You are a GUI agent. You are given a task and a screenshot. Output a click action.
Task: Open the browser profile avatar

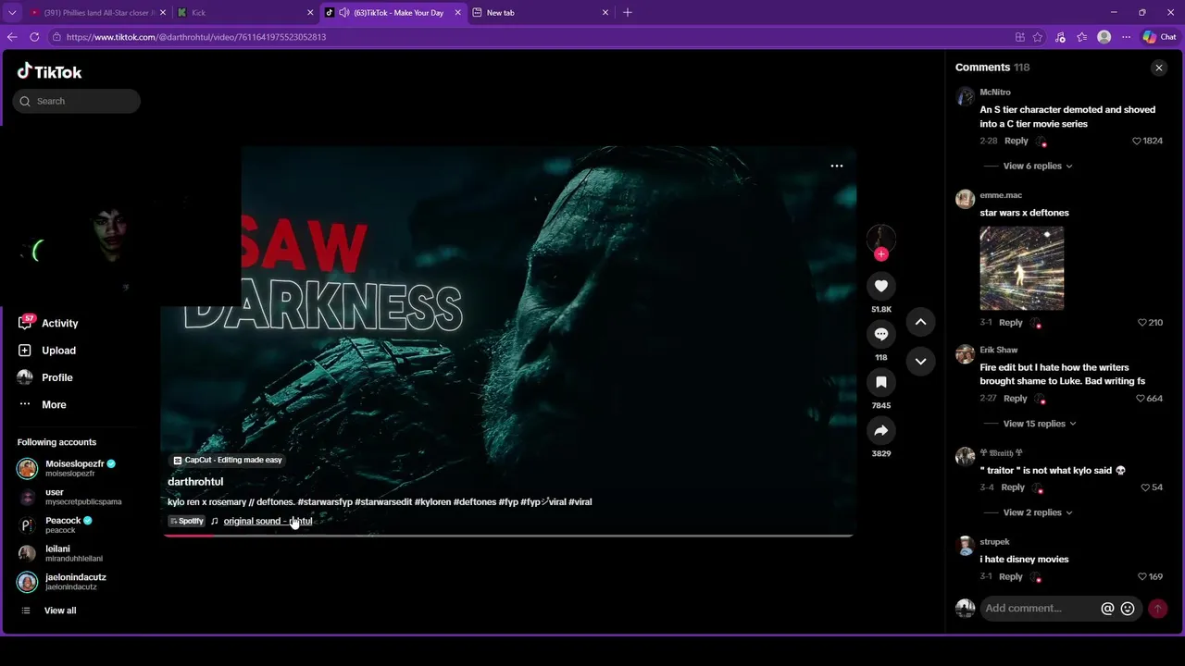(x=1104, y=37)
